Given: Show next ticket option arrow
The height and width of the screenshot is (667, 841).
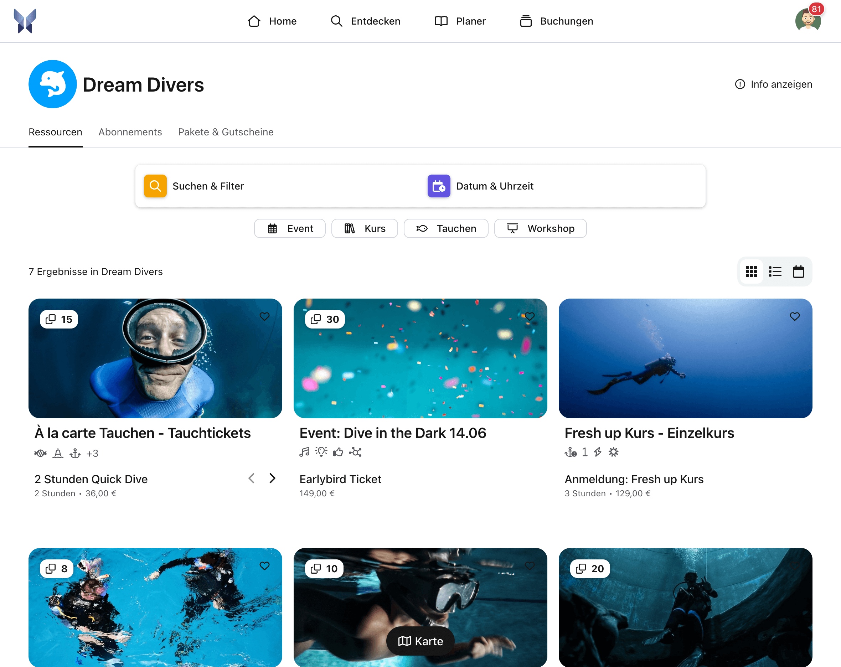Looking at the screenshot, I should point(272,478).
